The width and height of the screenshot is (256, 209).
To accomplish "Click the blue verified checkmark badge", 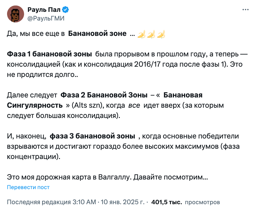I will (x=66, y=10).
